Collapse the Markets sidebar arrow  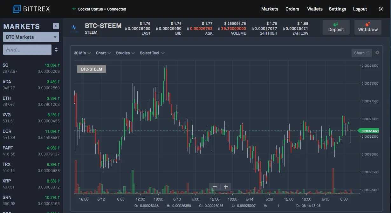(x=56, y=26)
